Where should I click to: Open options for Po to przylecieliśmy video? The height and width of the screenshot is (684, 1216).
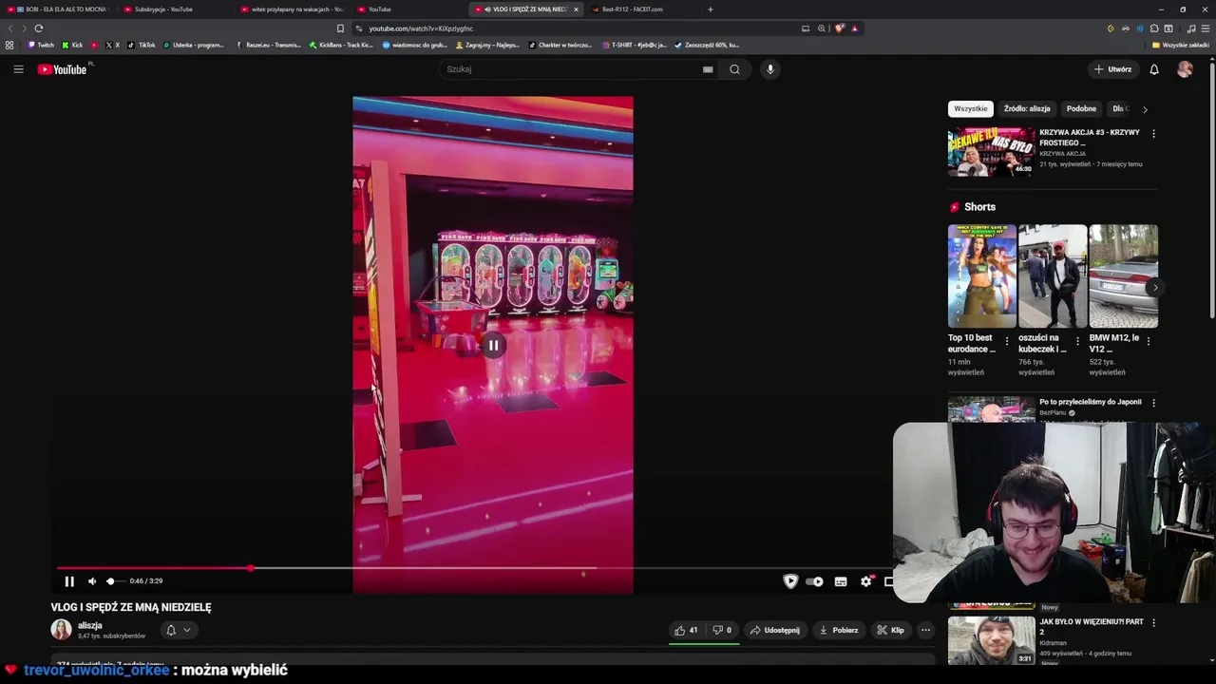coord(1154,403)
